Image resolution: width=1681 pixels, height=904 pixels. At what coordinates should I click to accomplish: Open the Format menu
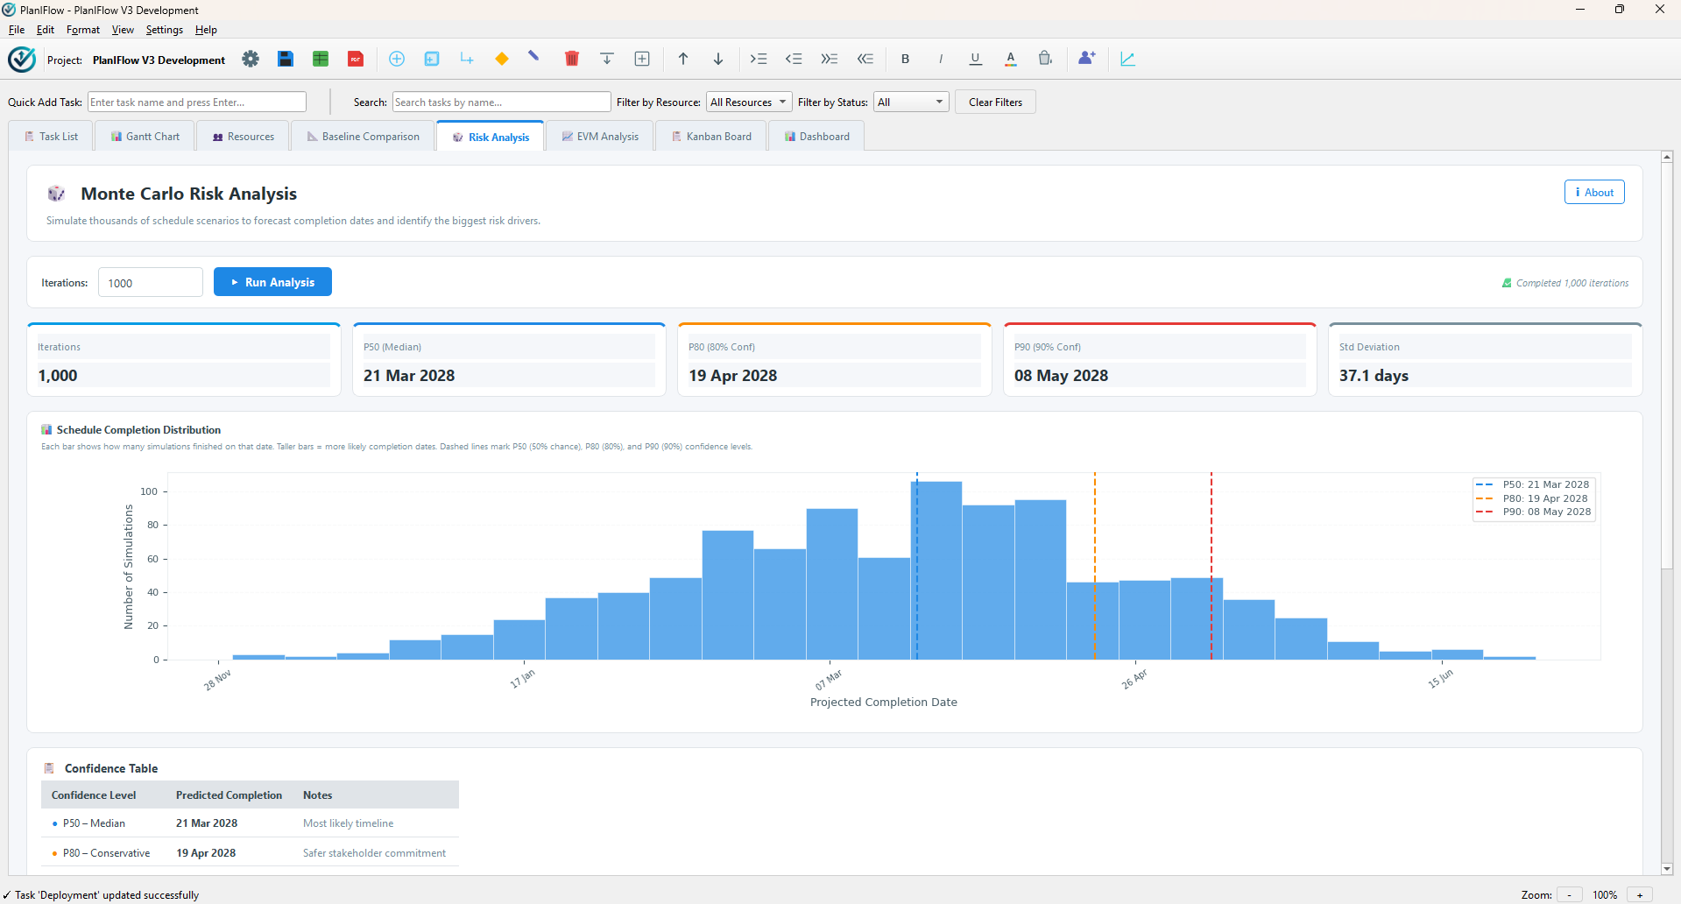(x=83, y=30)
